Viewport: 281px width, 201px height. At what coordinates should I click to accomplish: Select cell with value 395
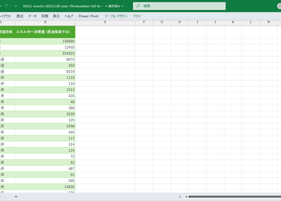(45, 181)
